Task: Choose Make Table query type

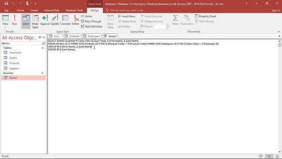Action: [x=35, y=21]
